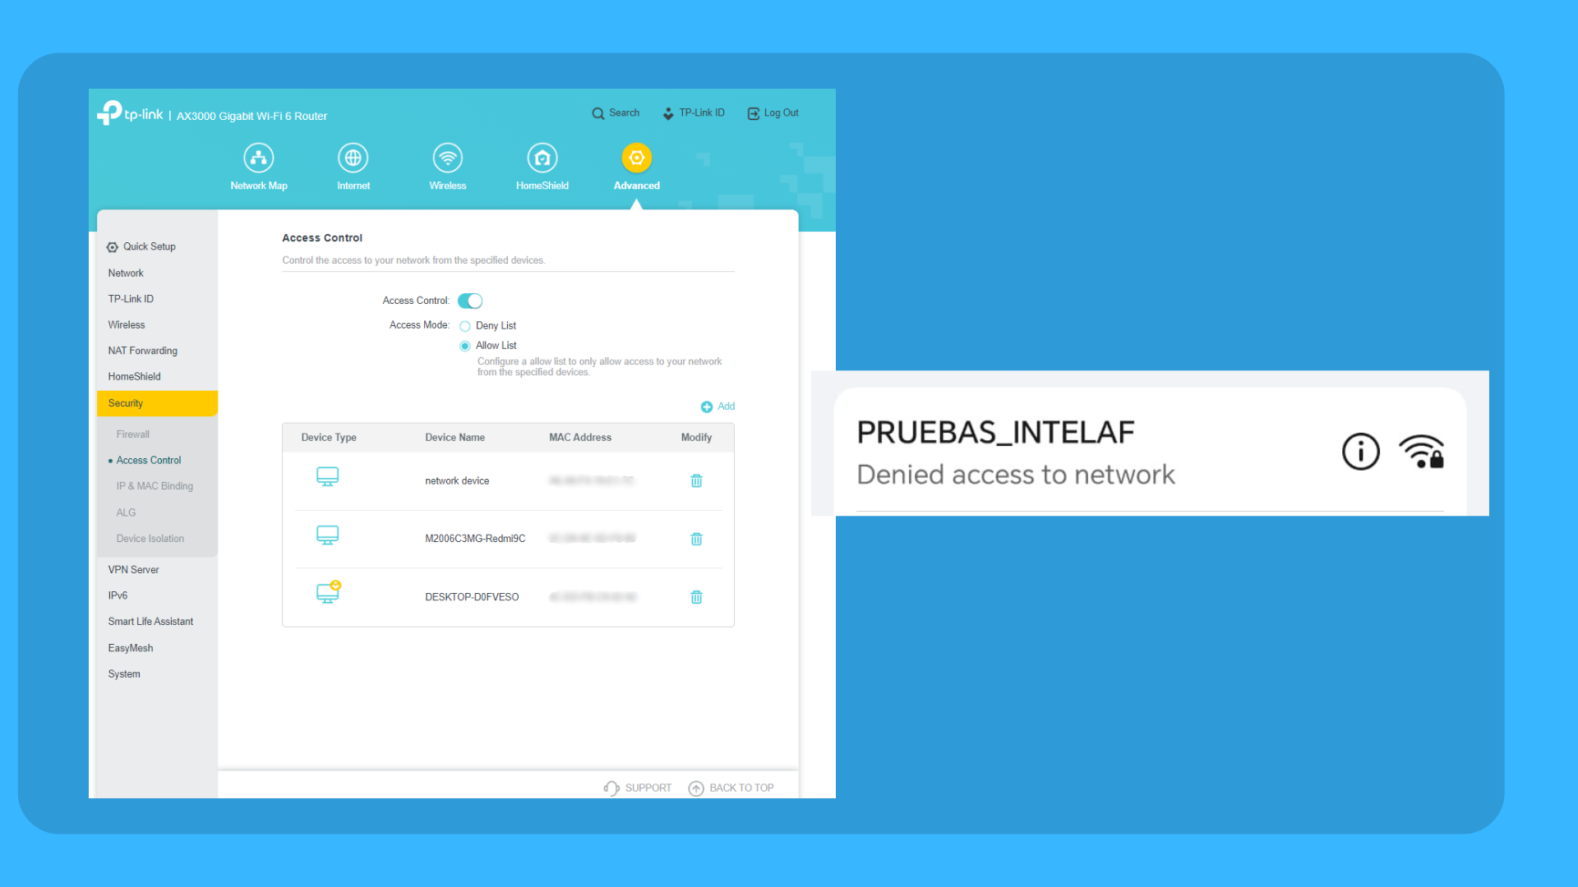Open the Wireless icon in top navigation
This screenshot has width=1578, height=887.
[447, 158]
